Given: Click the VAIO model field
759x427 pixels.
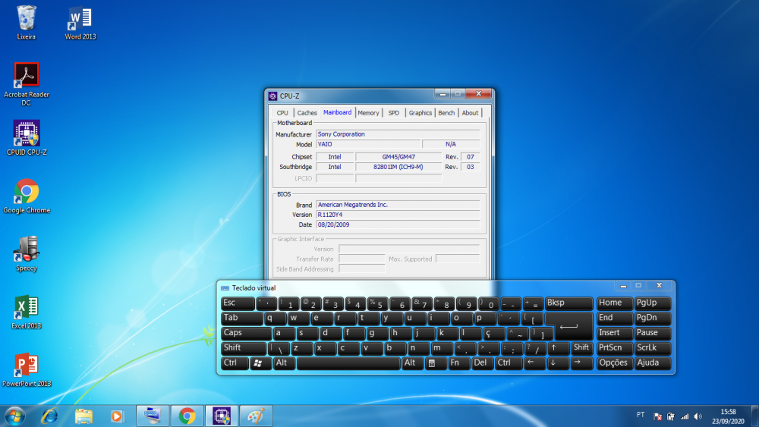Looking at the screenshot, I should 368,144.
